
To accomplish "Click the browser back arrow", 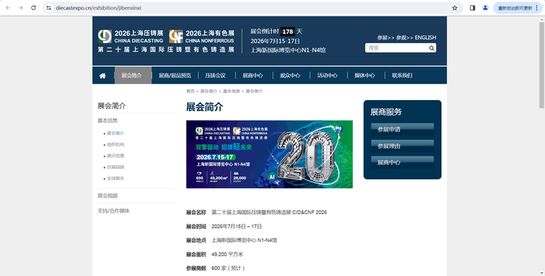I will [7, 8].
